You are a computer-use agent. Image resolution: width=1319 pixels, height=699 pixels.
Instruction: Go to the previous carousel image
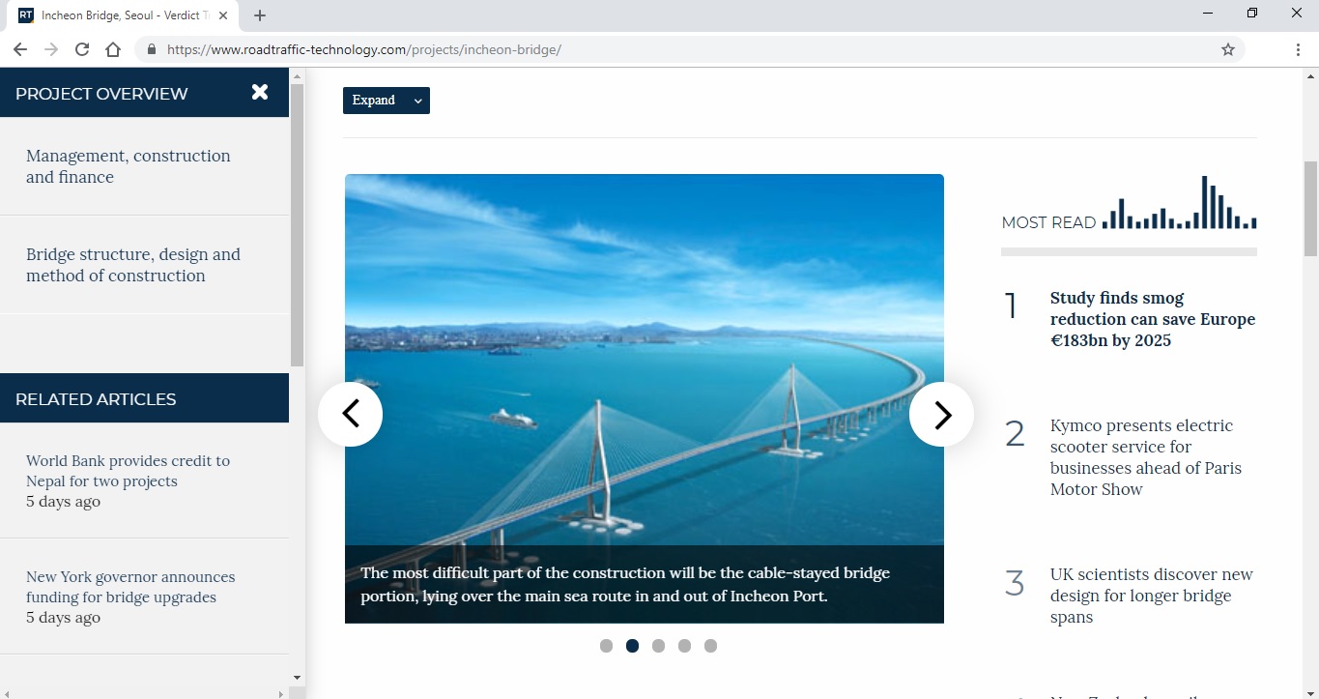351,414
